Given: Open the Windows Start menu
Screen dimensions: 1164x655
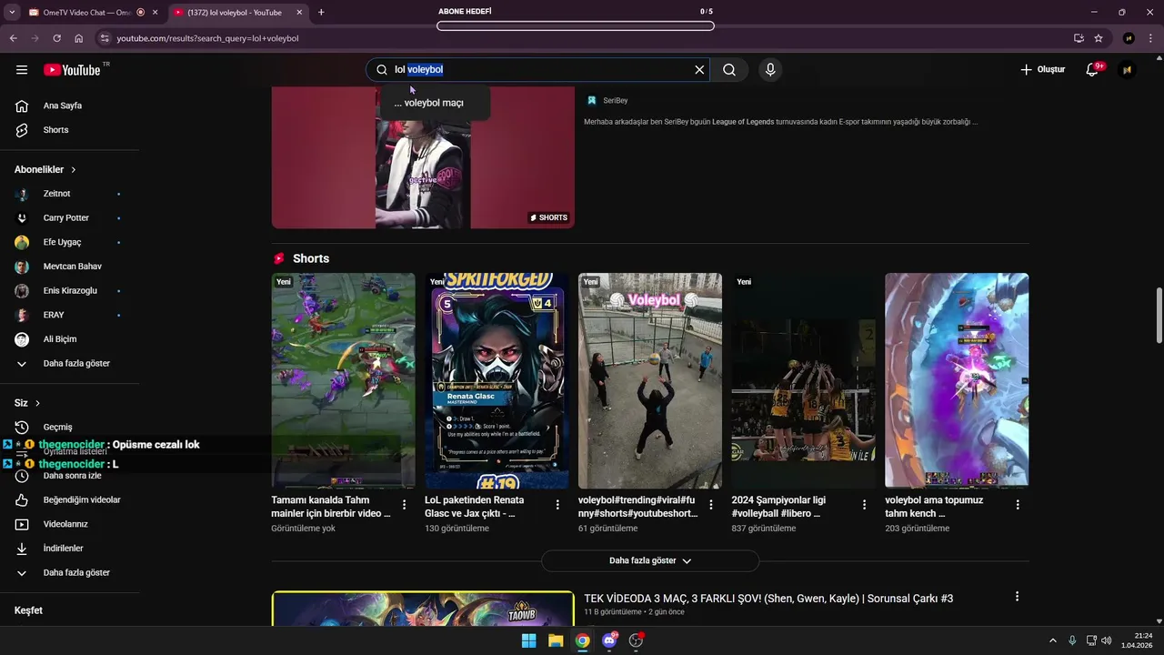Looking at the screenshot, I should click(x=528, y=640).
